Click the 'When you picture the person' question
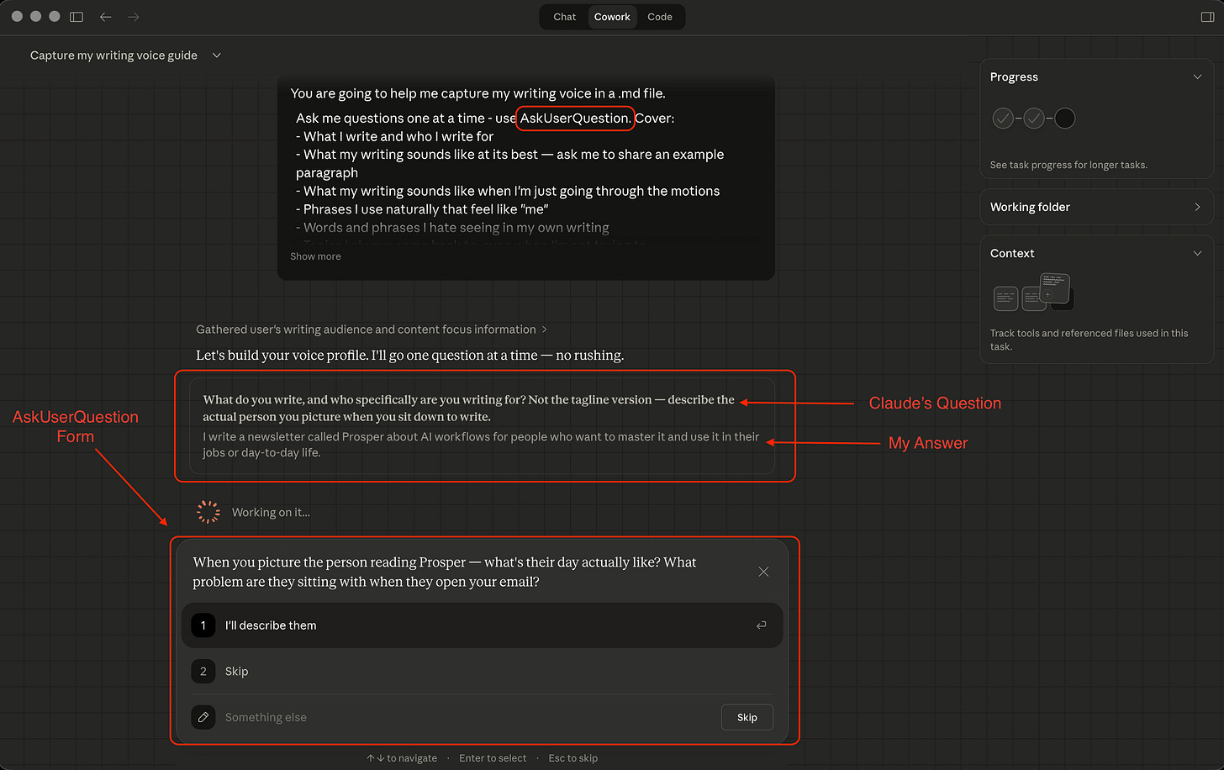Screen dimensions: 1224x770 [x=445, y=572]
